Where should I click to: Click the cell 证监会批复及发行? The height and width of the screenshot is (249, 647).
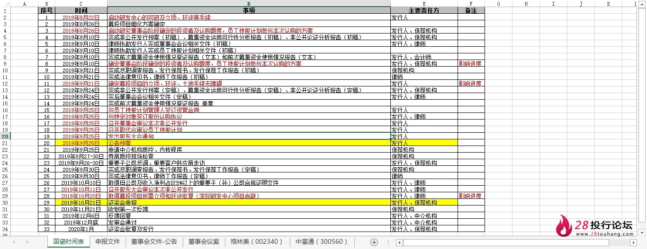point(249,229)
